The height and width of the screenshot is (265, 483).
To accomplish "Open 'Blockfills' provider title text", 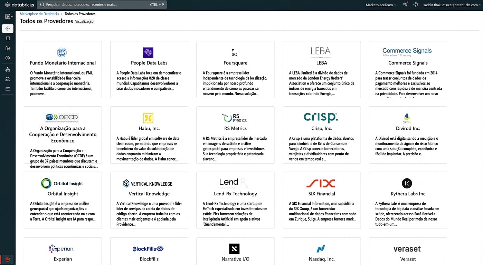I will coord(149,259).
